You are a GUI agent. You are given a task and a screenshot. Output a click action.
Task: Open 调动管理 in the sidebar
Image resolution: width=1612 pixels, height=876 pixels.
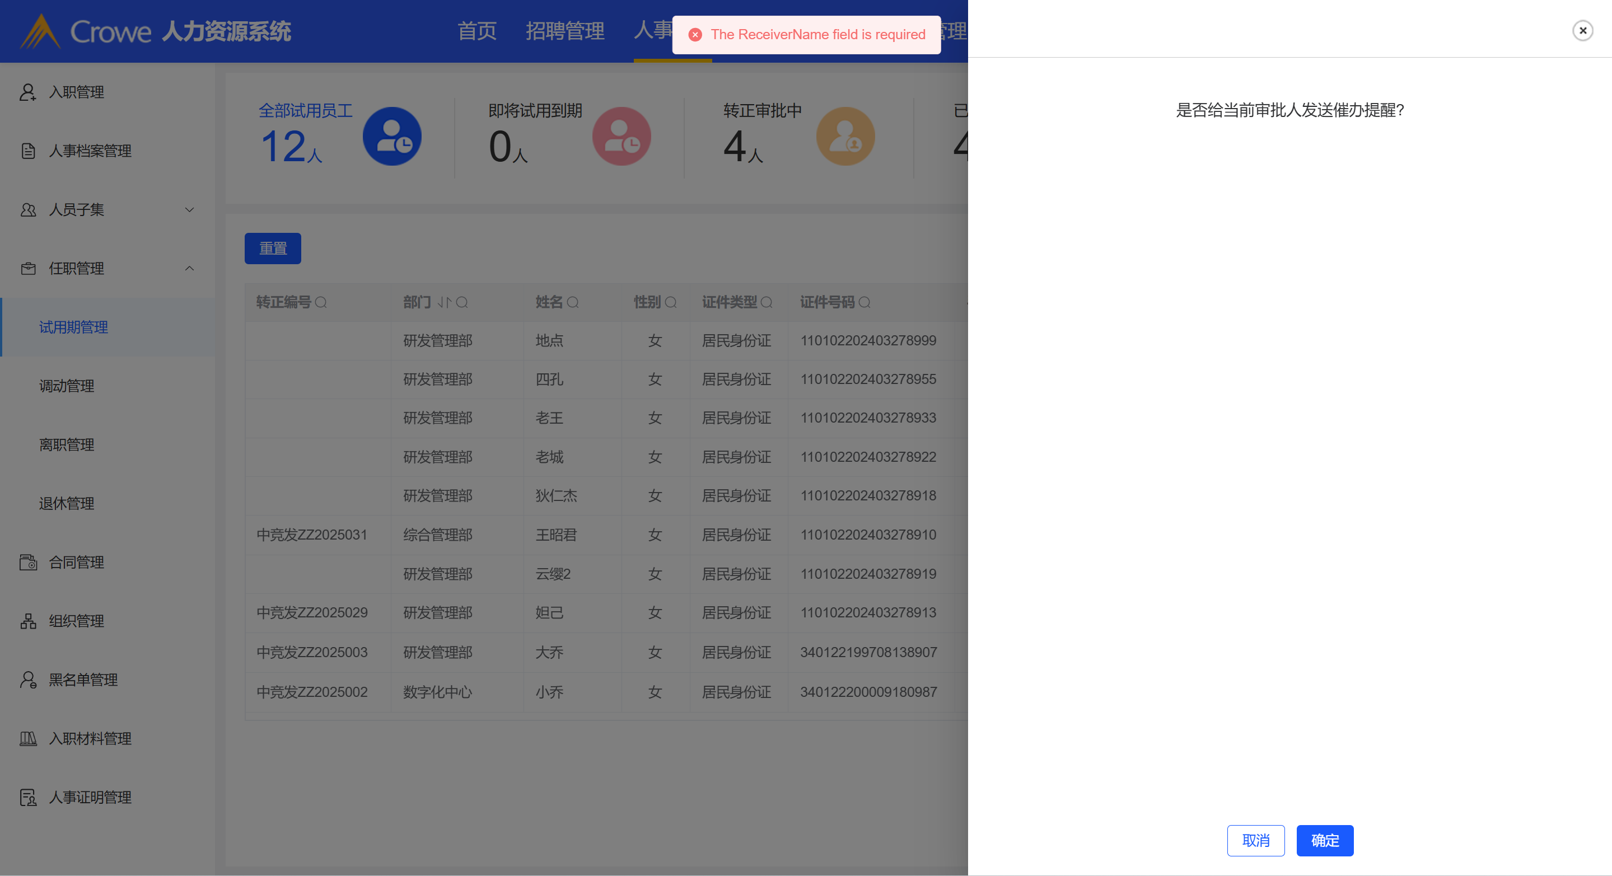66,386
